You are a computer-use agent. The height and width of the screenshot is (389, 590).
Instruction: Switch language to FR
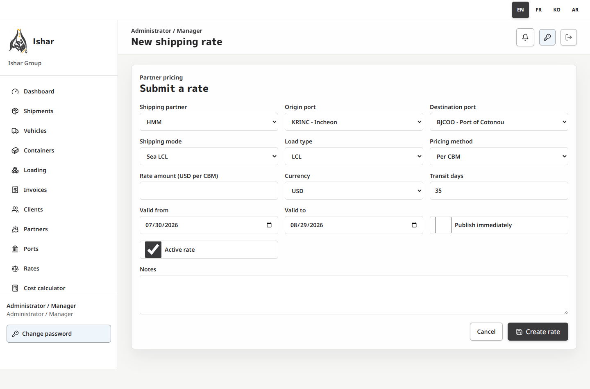(539, 10)
